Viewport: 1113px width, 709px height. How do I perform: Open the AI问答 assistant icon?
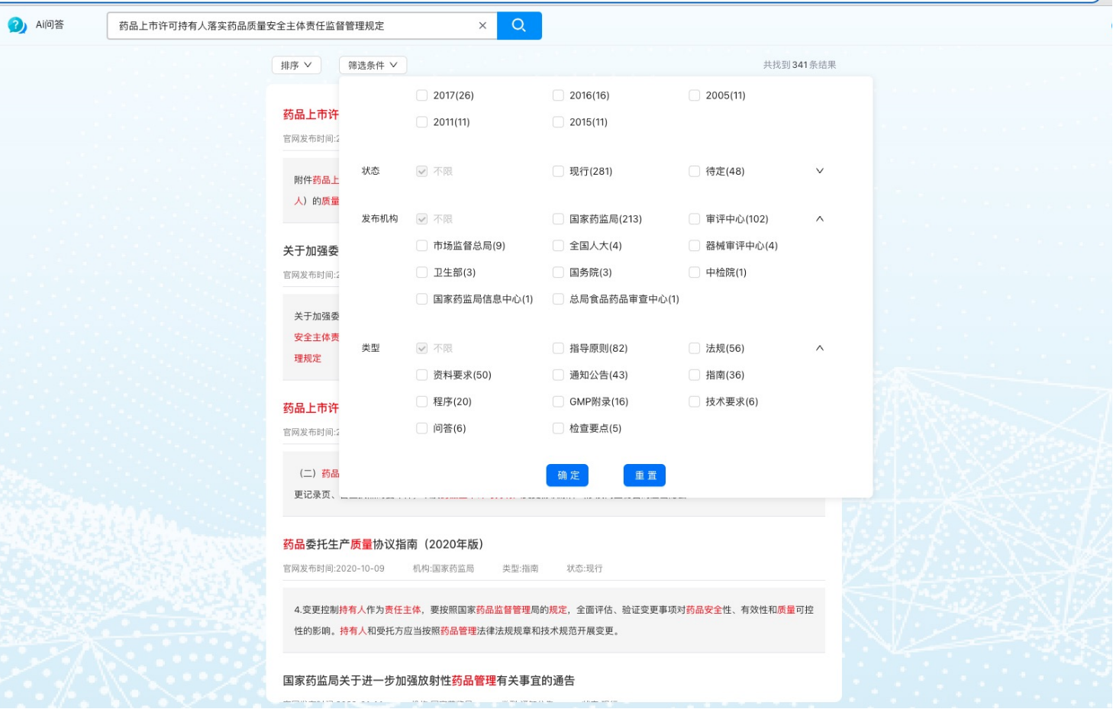pos(18,25)
